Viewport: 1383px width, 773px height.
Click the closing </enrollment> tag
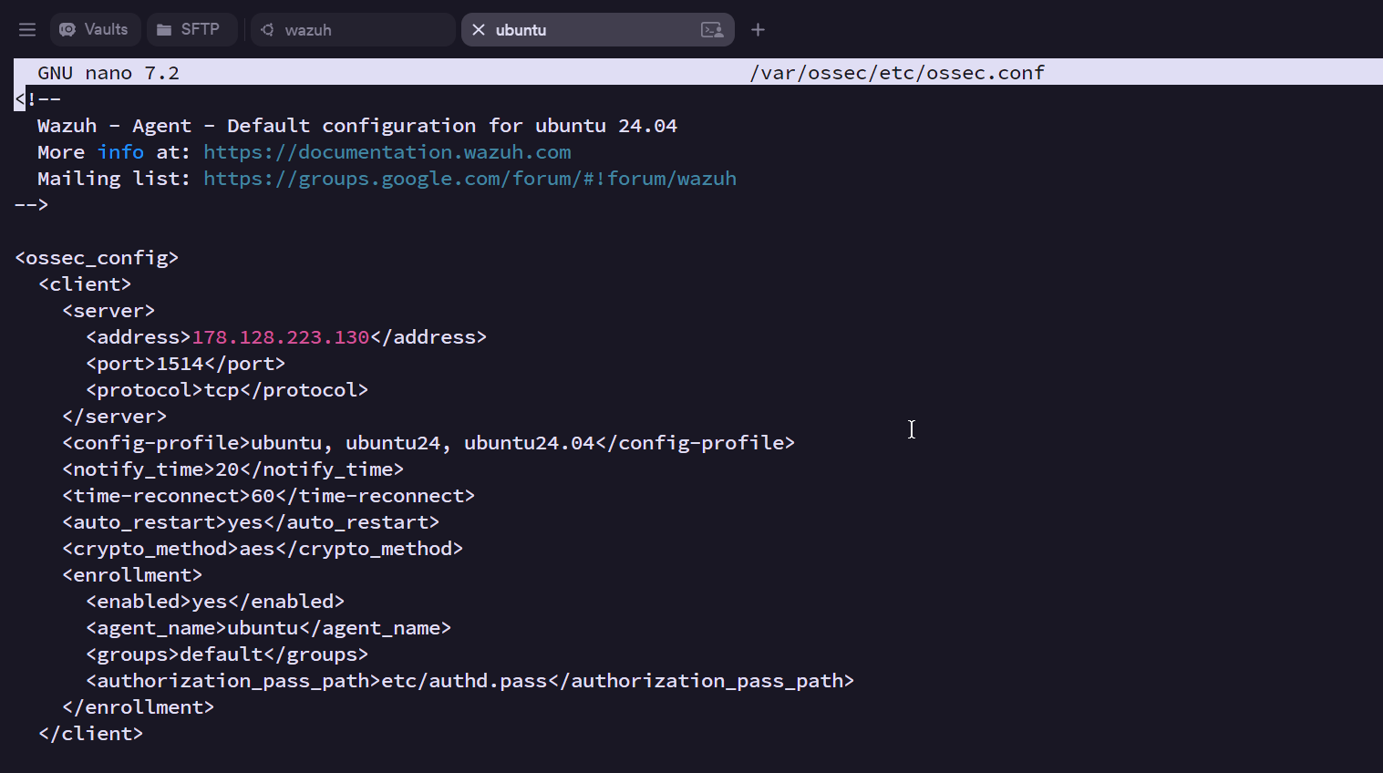tap(139, 707)
